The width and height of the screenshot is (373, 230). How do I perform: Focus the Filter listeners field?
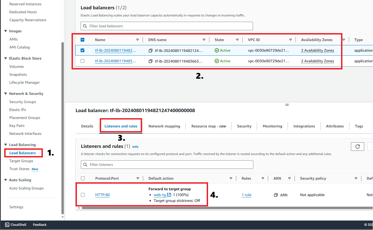(x=167, y=165)
